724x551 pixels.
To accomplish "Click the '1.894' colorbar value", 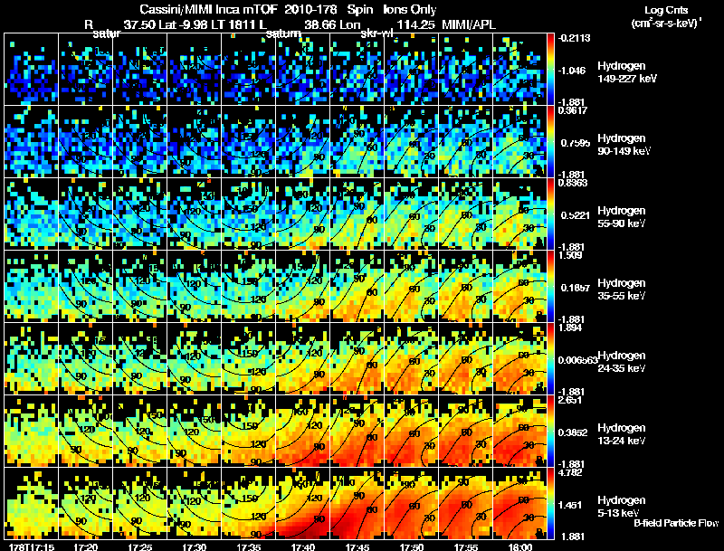I will pos(571,328).
